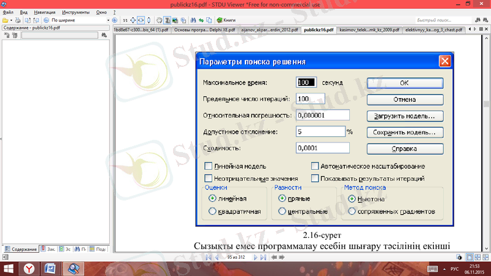Open Yandex browser from the taskbar

[x=29, y=268]
